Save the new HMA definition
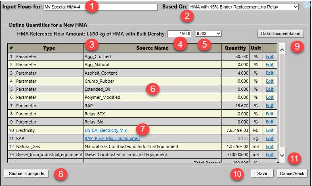 (262, 173)
